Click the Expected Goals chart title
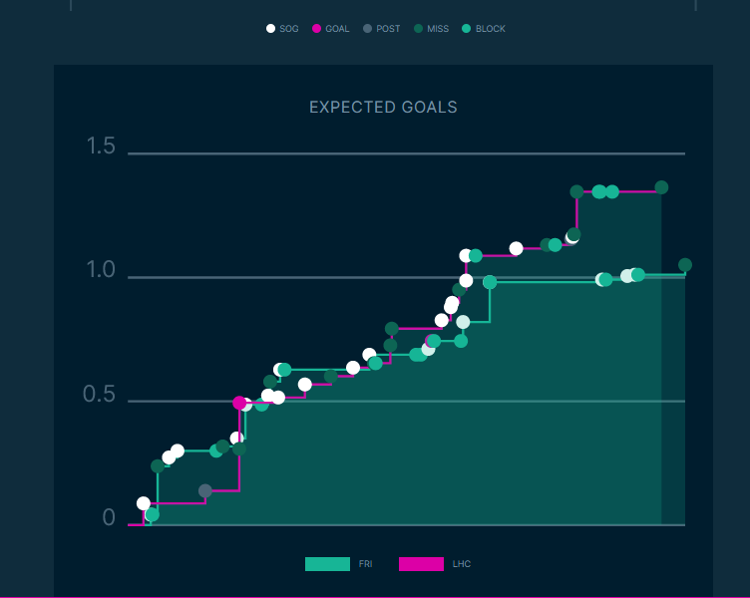The width and height of the screenshot is (750, 598). point(383,108)
